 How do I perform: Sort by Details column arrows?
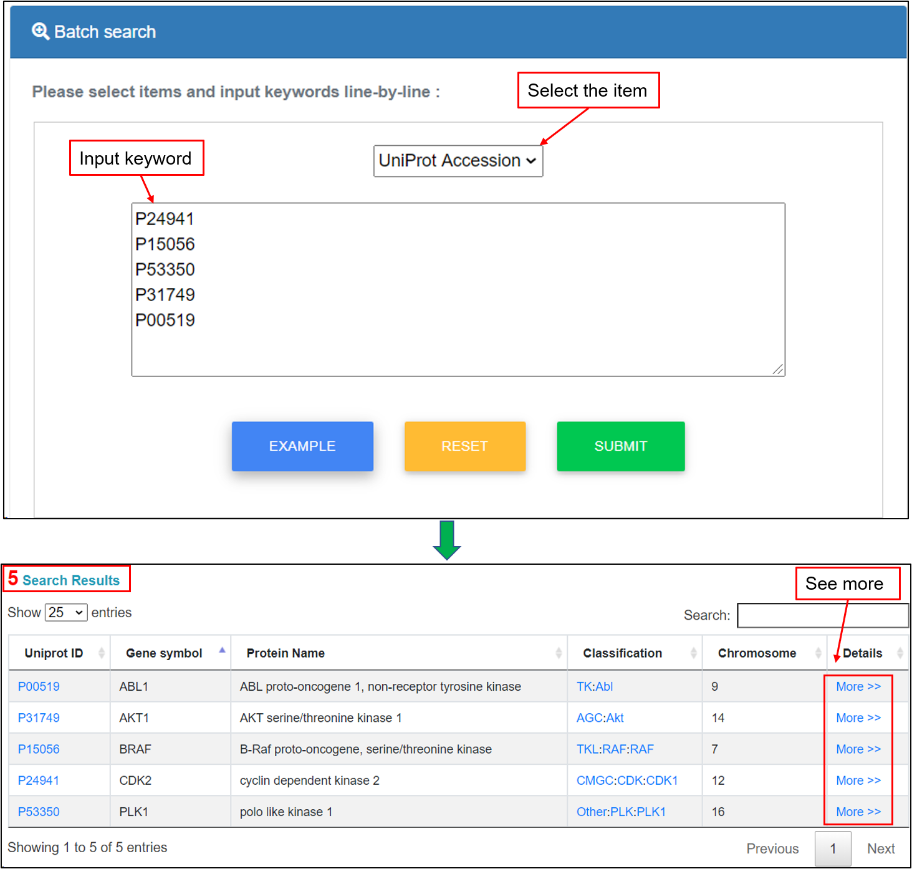(x=900, y=653)
